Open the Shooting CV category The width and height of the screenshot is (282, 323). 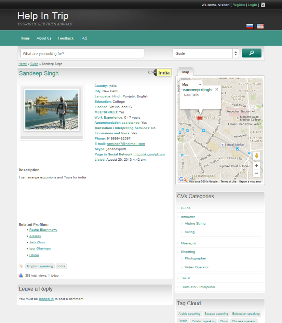click(x=188, y=252)
